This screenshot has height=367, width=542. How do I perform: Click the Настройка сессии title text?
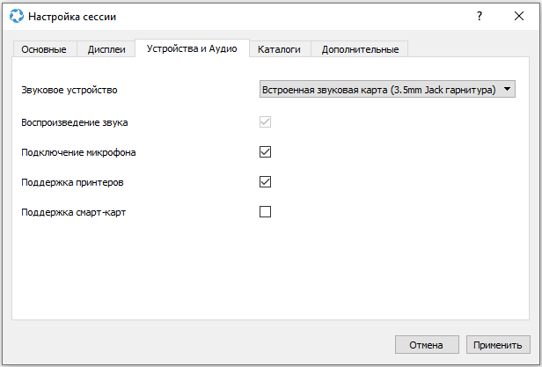(x=72, y=17)
